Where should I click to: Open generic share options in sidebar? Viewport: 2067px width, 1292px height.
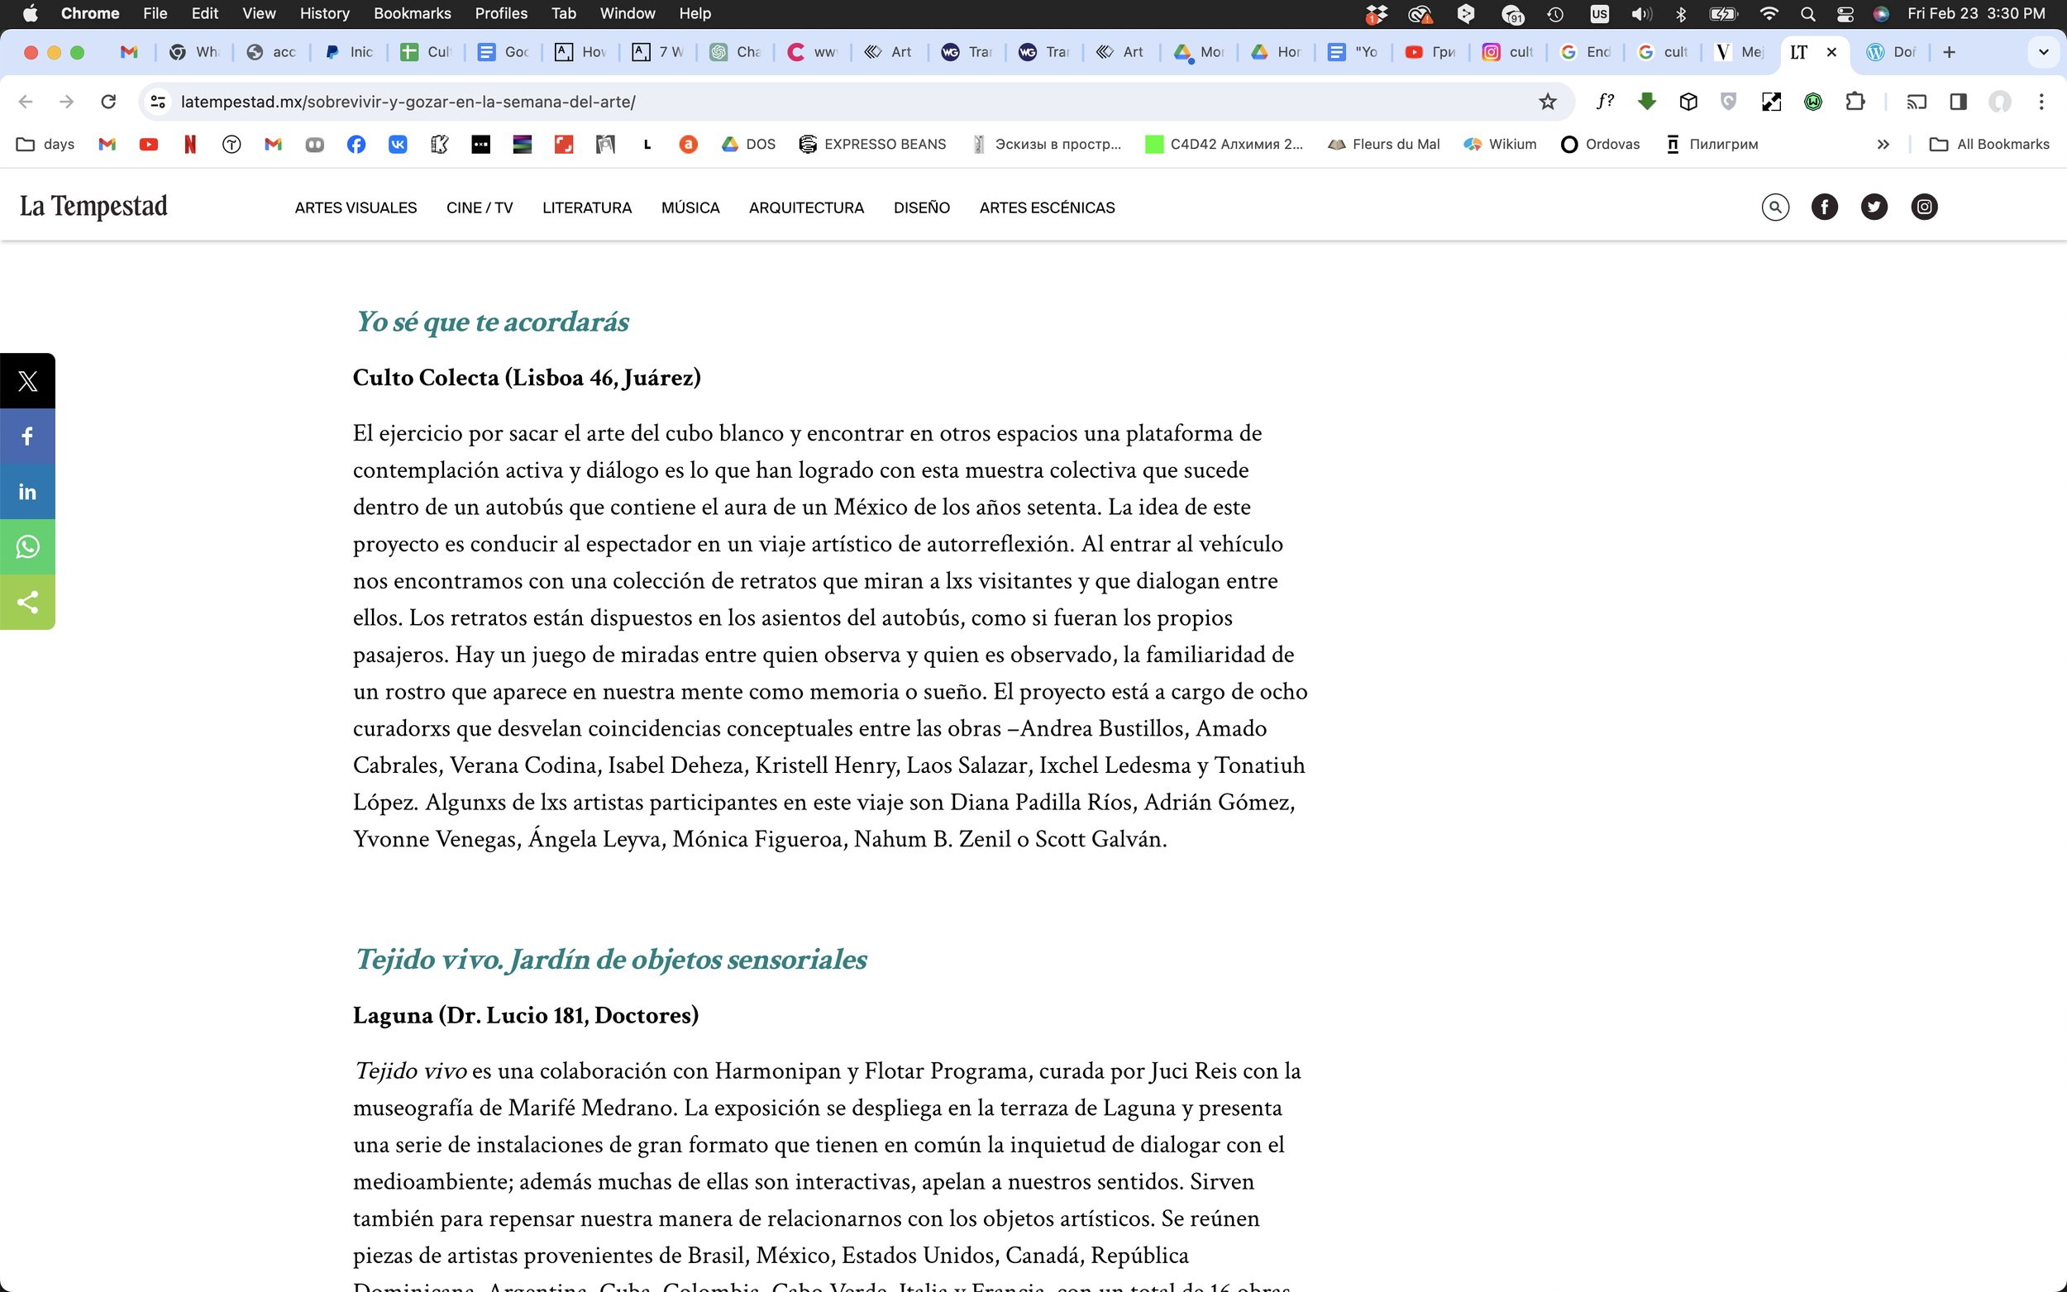pos(27,603)
